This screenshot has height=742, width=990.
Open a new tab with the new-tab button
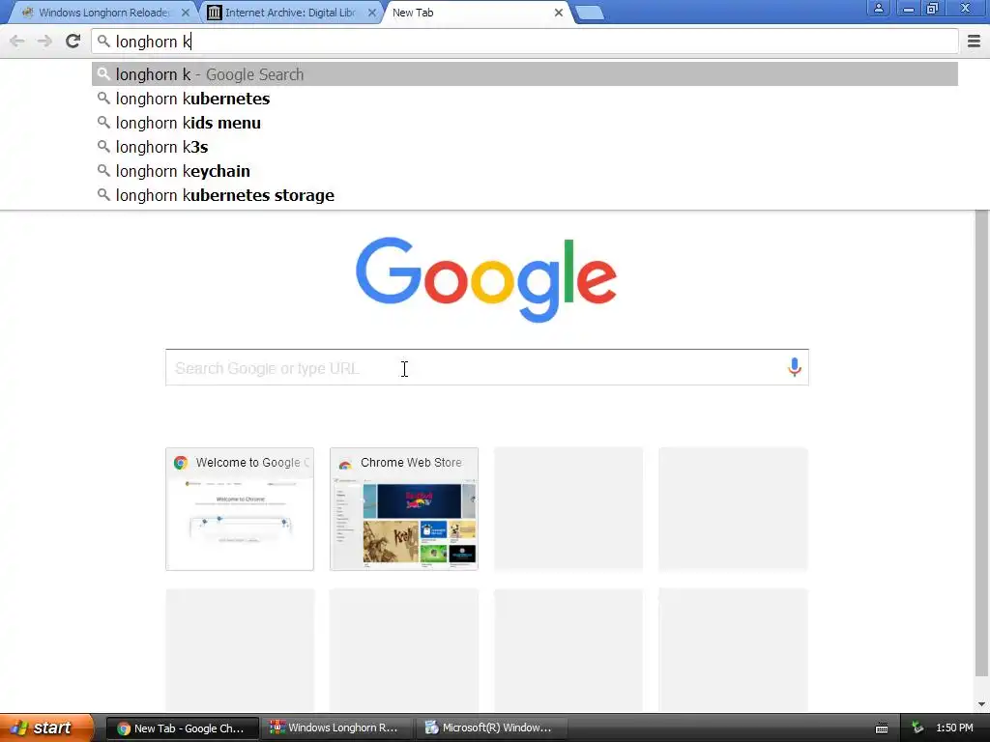tap(590, 14)
